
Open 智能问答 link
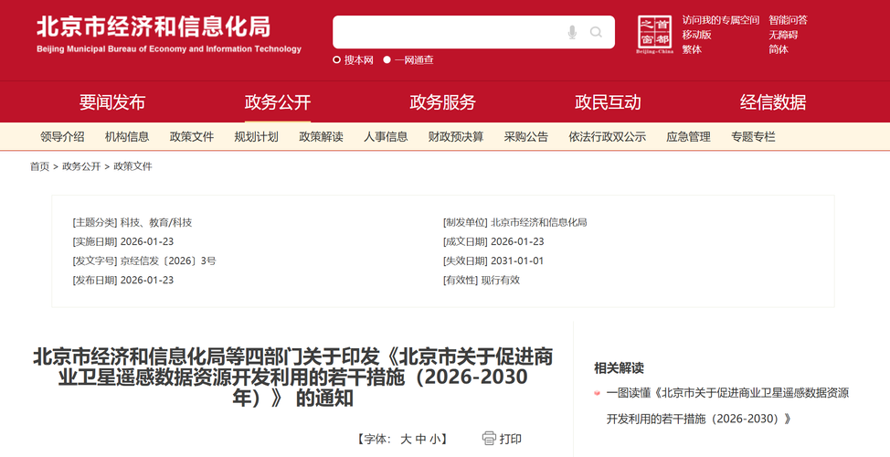click(789, 20)
